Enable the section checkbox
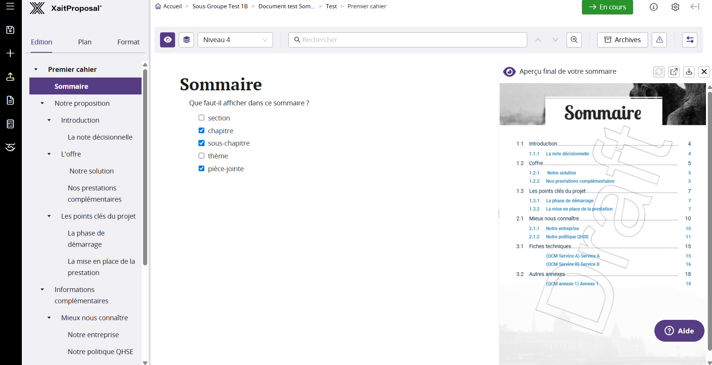This screenshot has height=365, width=712. click(201, 117)
